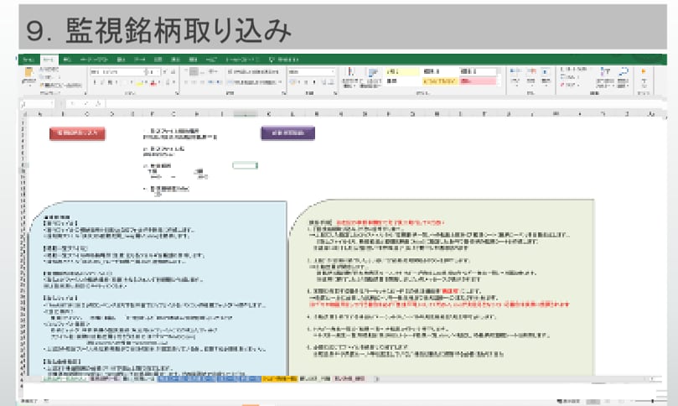
Task: Toggle Underline formatting
Action: [x=111, y=82]
